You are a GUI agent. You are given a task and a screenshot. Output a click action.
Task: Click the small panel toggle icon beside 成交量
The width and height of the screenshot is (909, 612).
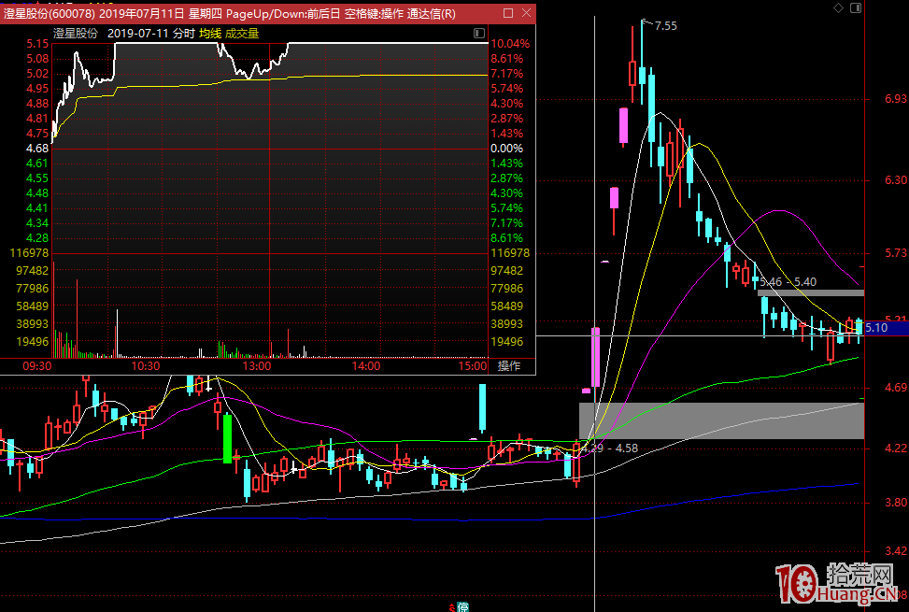(476, 33)
